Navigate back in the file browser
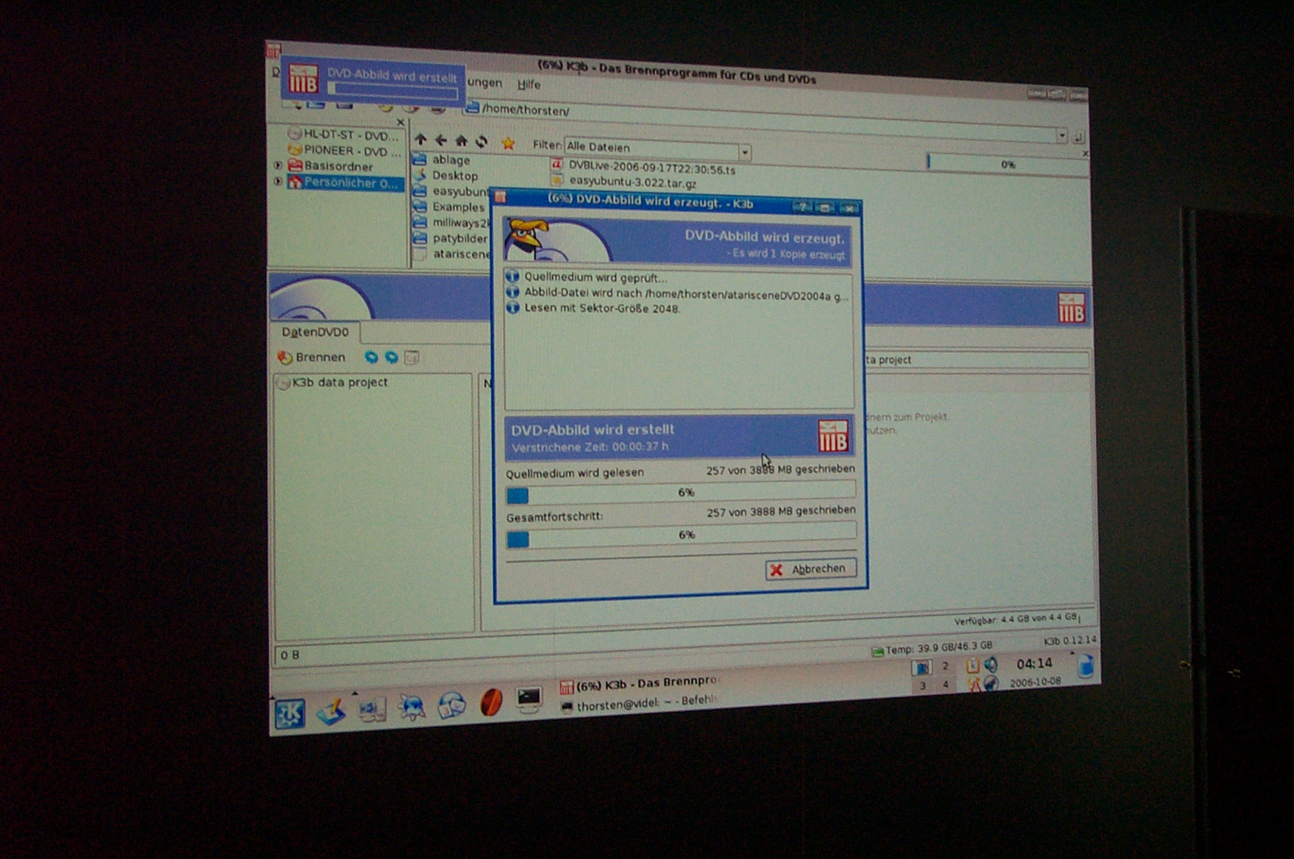Image resolution: width=1294 pixels, height=859 pixels. click(x=441, y=140)
